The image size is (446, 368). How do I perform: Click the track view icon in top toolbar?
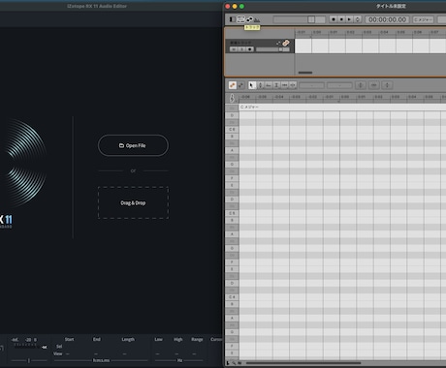(240, 19)
